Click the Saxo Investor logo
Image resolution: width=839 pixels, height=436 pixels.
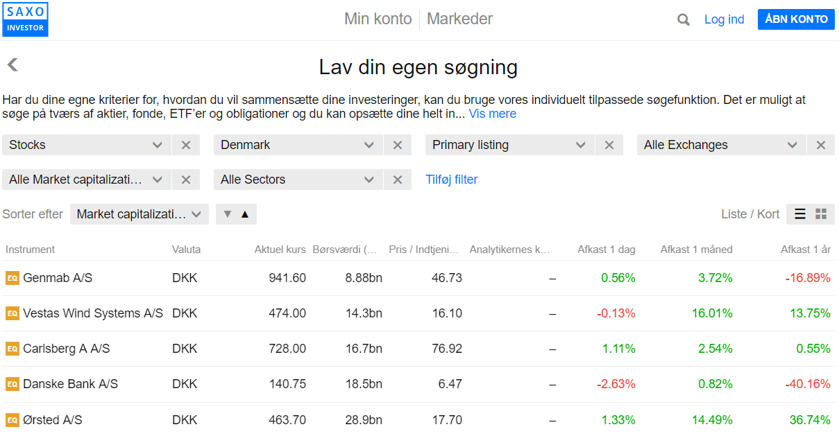coord(26,19)
